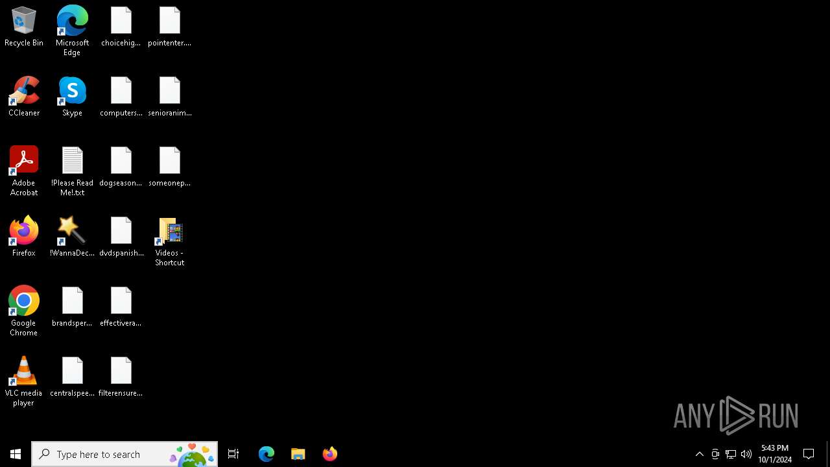
Task: Select the effectivera... file icon
Action: click(x=121, y=307)
